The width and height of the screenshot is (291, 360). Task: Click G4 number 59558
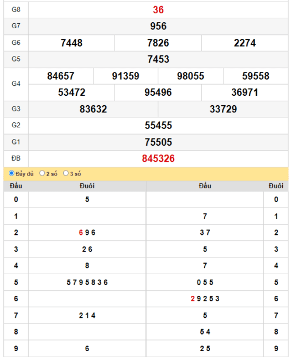point(256,76)
